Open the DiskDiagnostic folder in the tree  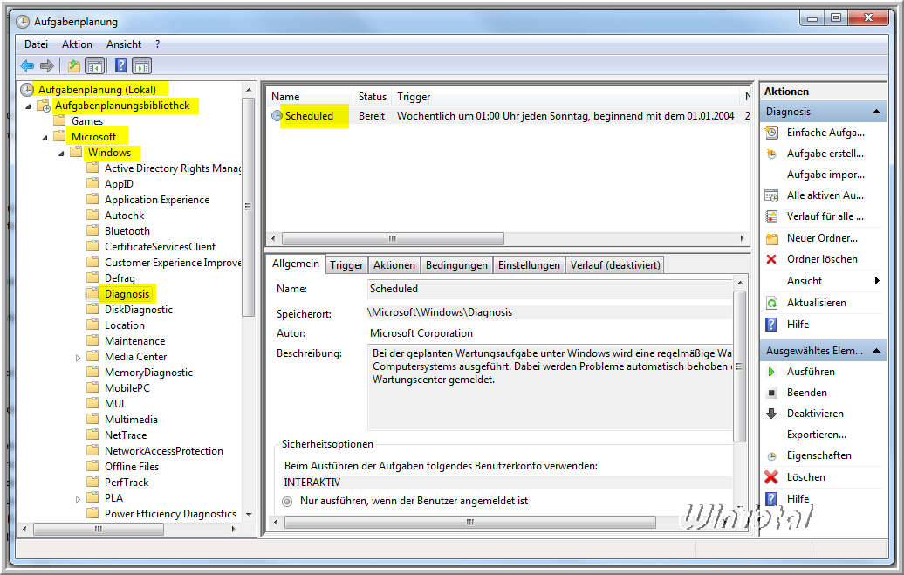[x=138, y=310]
